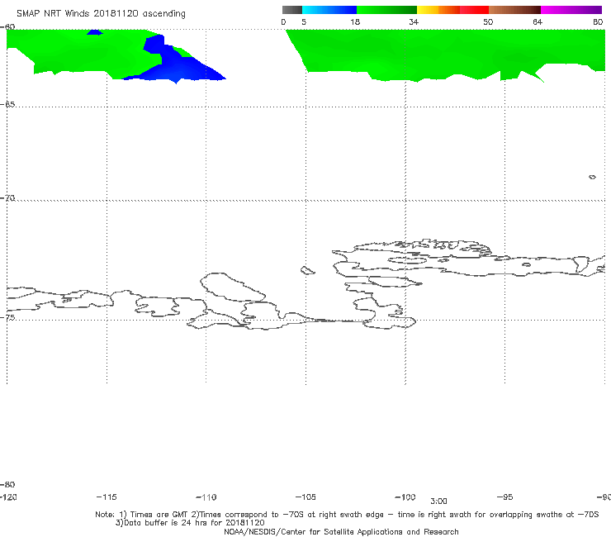Click the latitude label '-70'
This screenshot has height=537, width=611.
coord(7,198)
